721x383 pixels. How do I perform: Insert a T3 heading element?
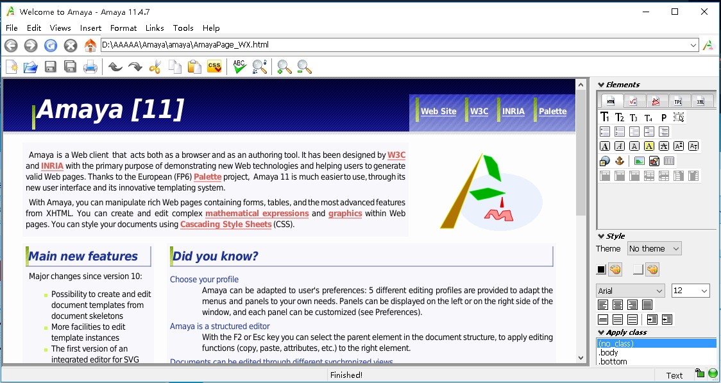click(634, 117)
